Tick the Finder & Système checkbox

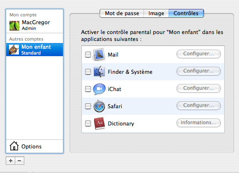coord(88,72)
